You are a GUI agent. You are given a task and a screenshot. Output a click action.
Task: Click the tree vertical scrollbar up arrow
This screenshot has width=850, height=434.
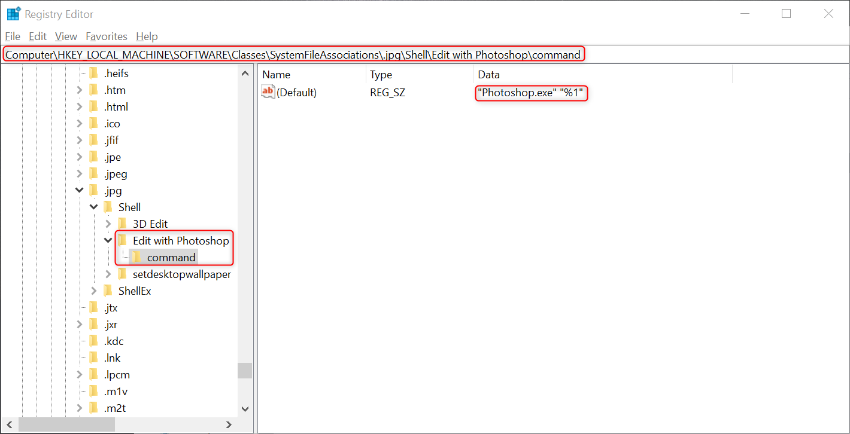click(245, 74)
